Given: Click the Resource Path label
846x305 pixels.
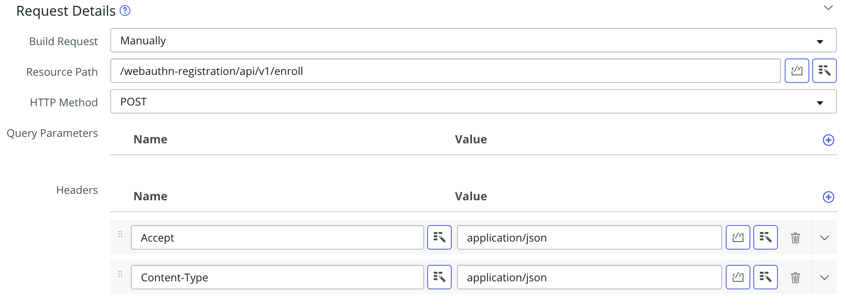Looking at the screenshot, I should coord(62,72).
